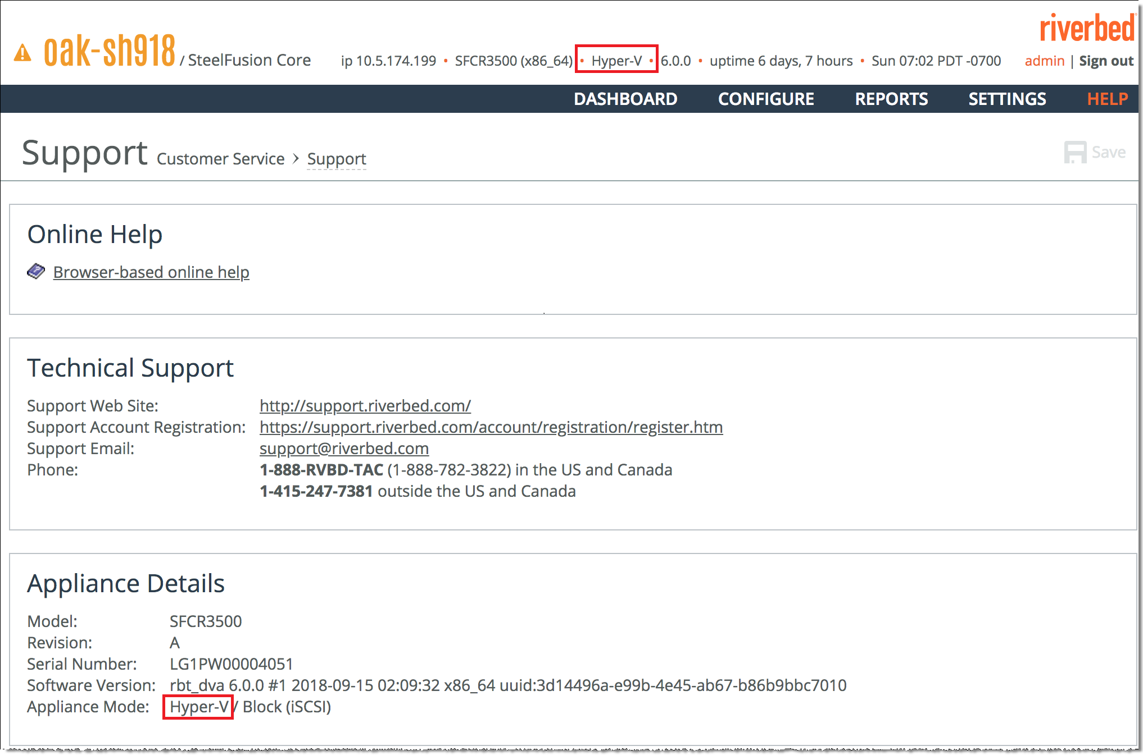Click the large Support page title
This screenshot has height=755, width=1143.
pyautogui.click(x=84, y=153)
